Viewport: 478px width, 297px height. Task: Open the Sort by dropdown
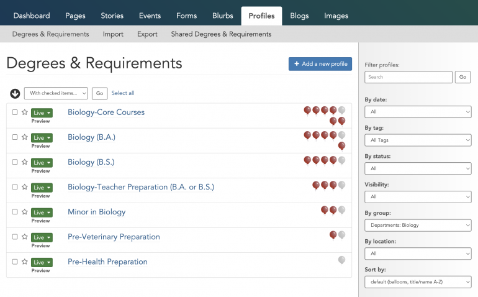tap(418, 281)
